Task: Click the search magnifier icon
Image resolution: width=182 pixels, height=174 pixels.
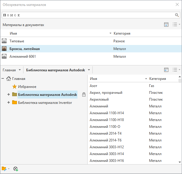Action: click(177, 15)
